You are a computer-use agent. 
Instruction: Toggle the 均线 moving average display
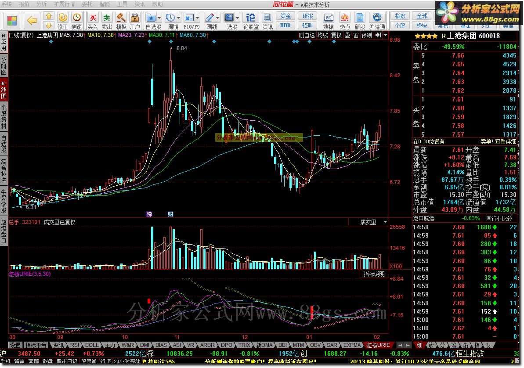[x=323, y=35]
